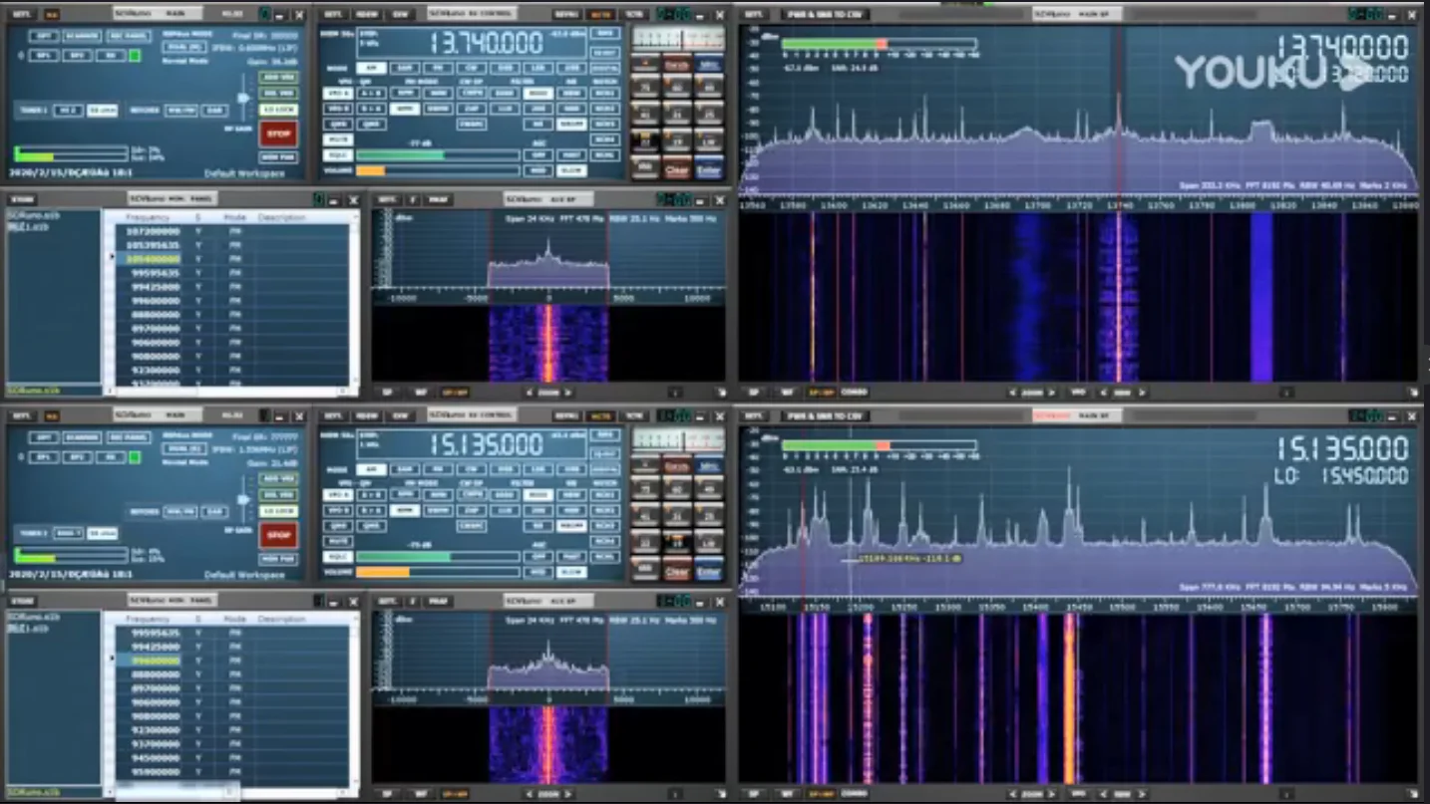
Task: Click zoom left arrow in lower Aux SP
Action: [528, 794]
